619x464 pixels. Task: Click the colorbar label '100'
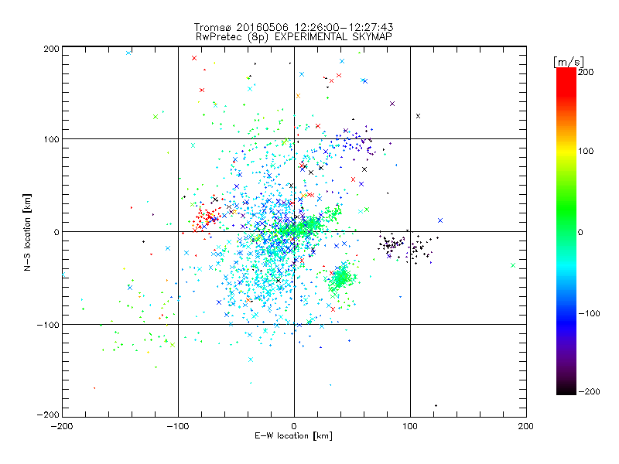(x=586, y=151)
